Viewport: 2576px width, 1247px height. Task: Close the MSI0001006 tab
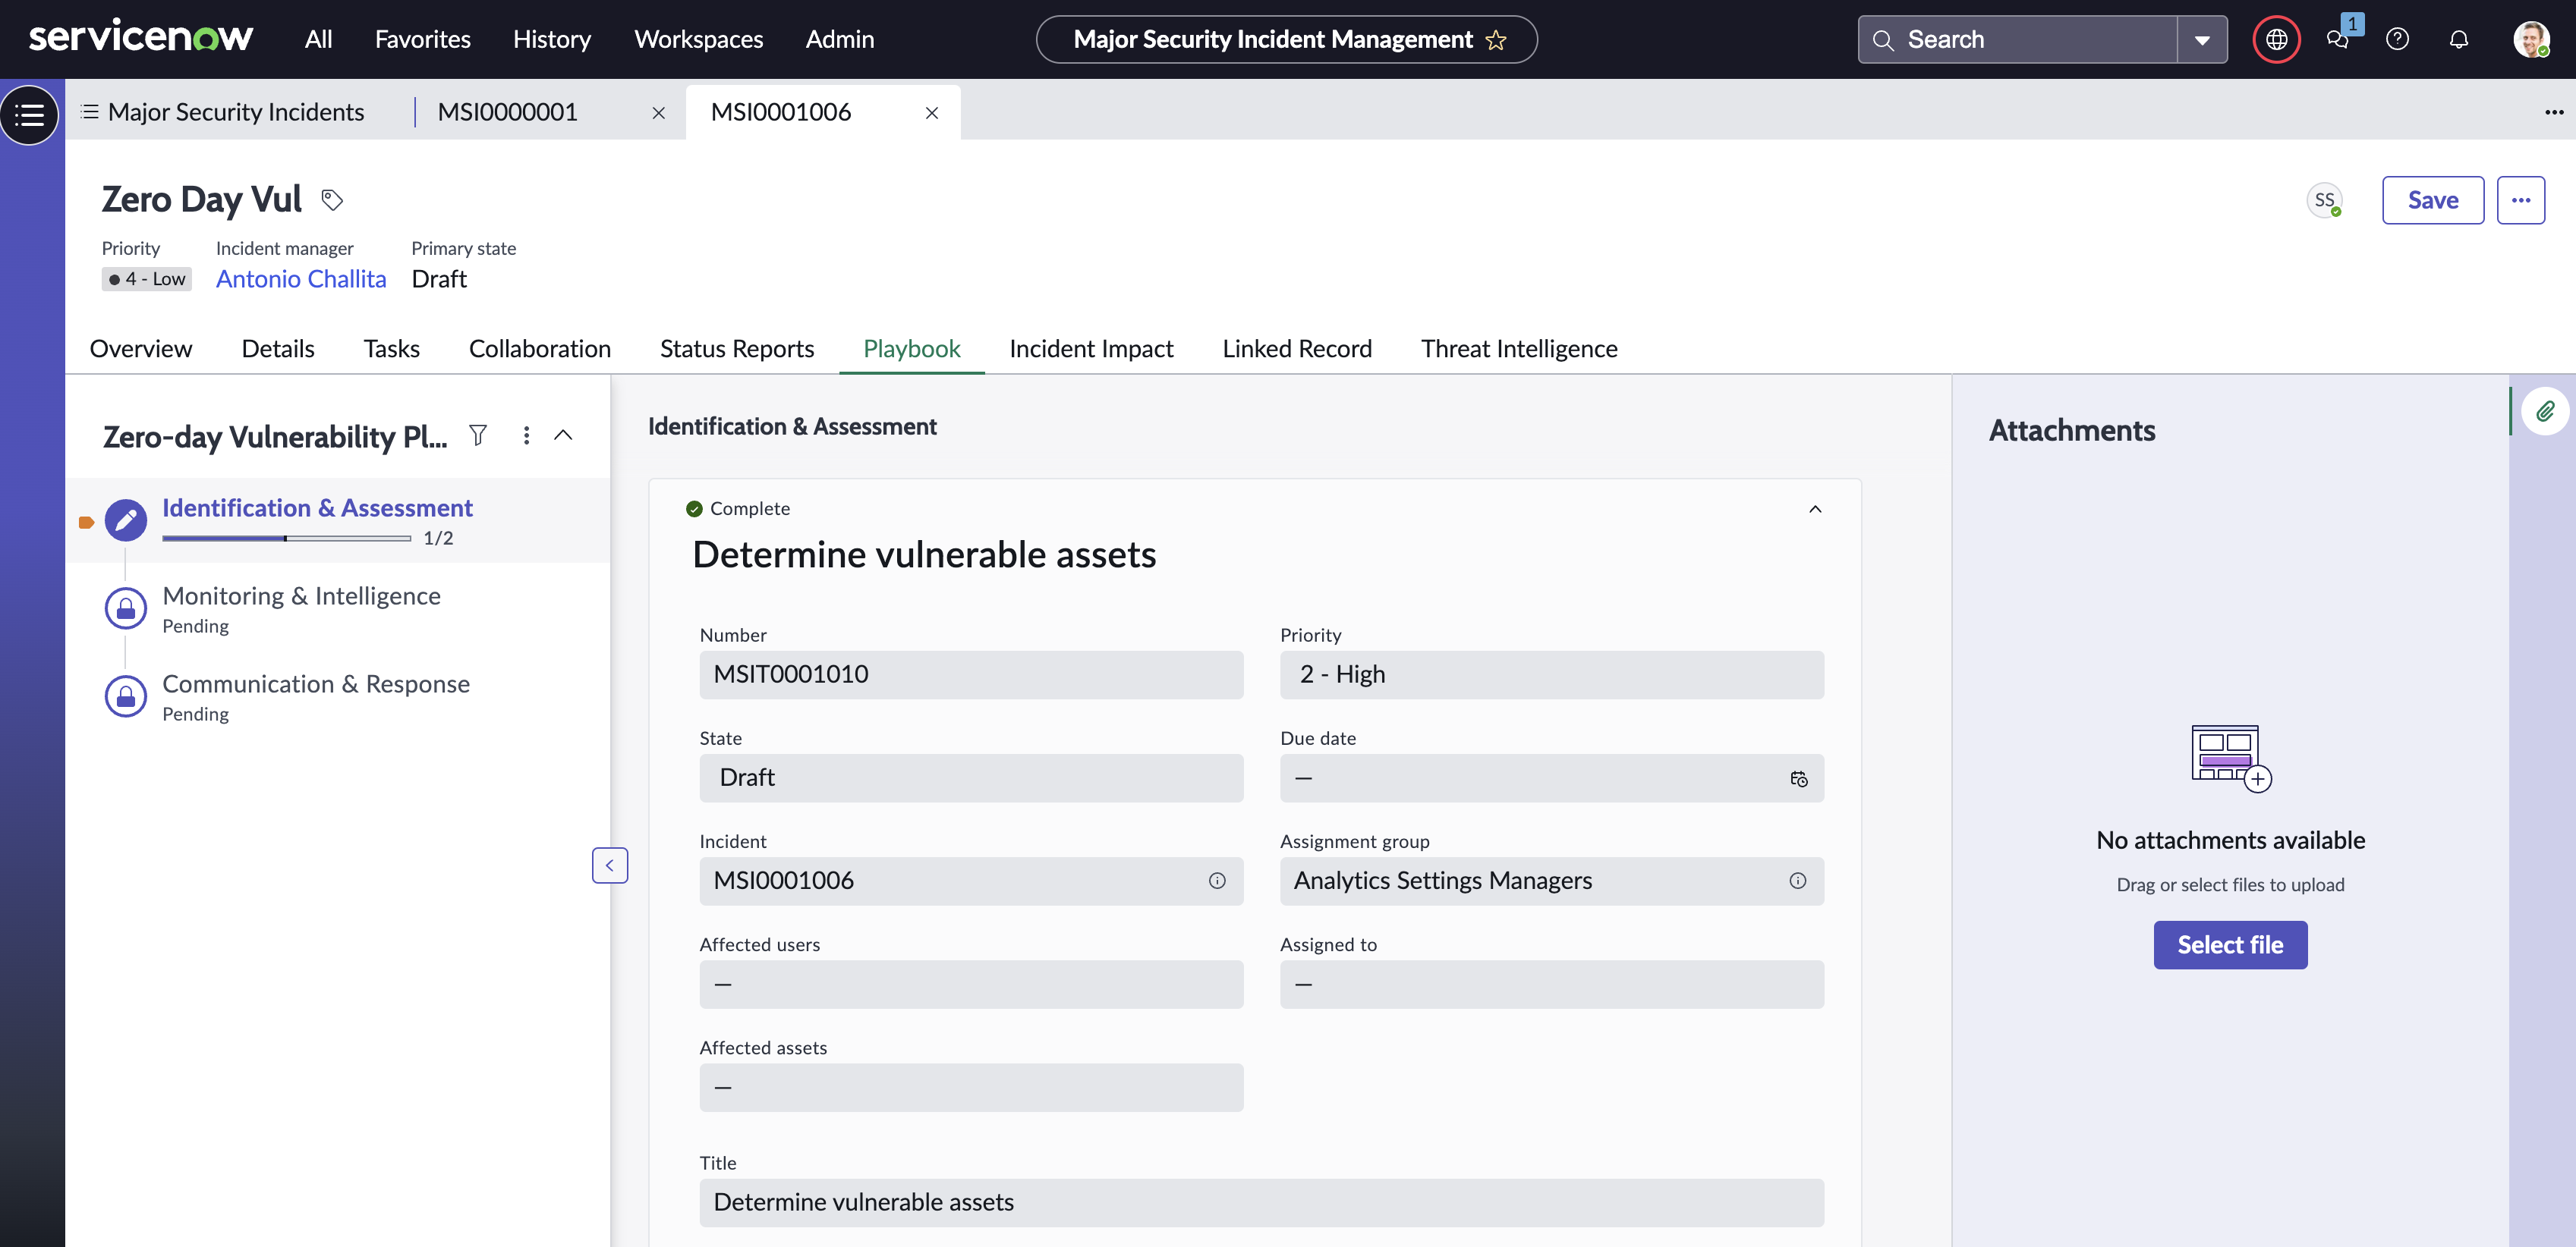(931, 113)
